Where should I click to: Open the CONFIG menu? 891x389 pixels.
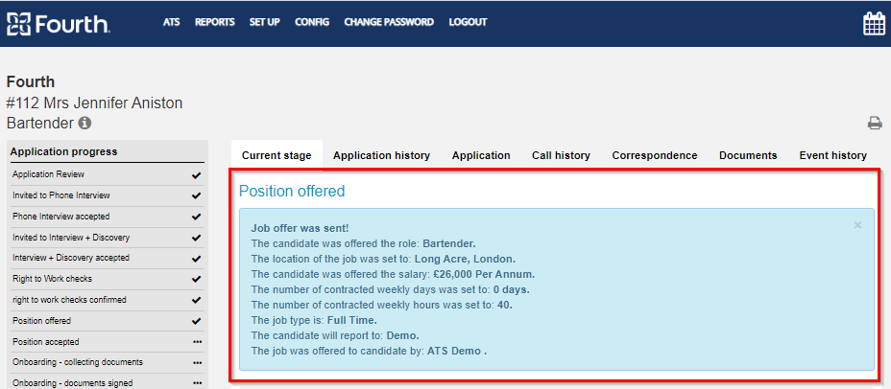312,22
